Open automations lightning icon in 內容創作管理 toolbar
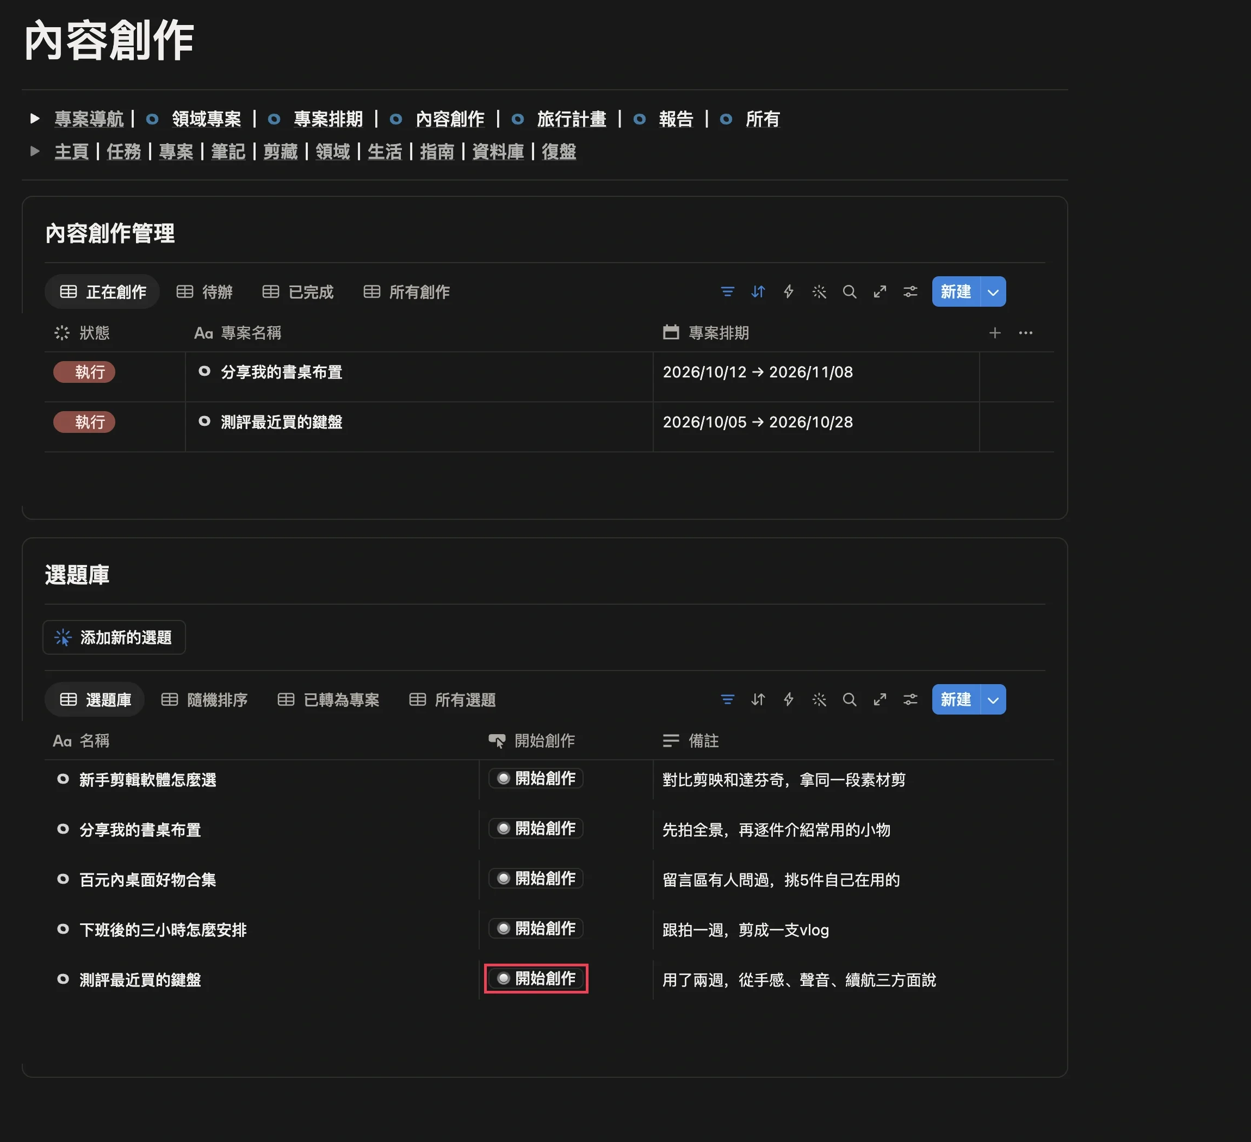The height and width of the screenshot is (1142, 1251). pos(788,291)
